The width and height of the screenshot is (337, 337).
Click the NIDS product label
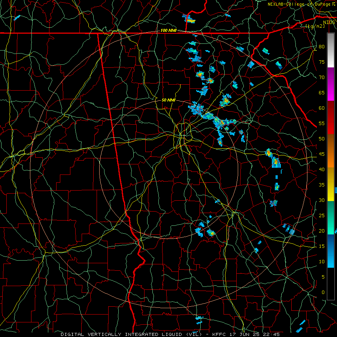pyautogui.click(x=329, y=22)
